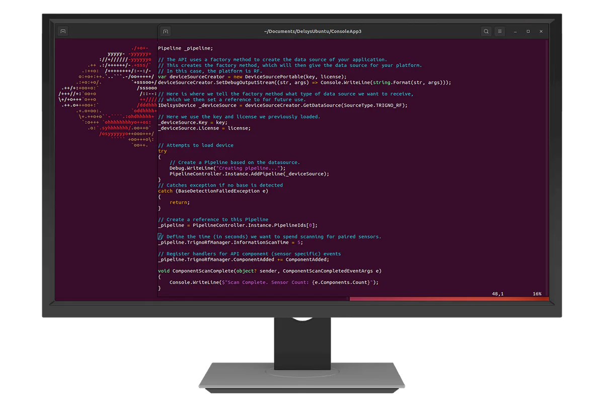The image size is (604, 407).
Task: Click the "catch" keyword before BaseDetectionFailedException
Action: (165, 191)
